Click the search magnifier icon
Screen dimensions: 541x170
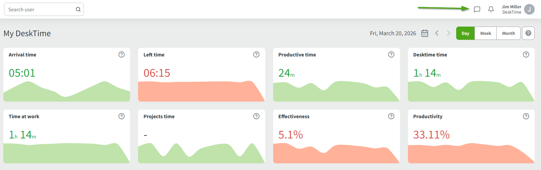point(78,9)
